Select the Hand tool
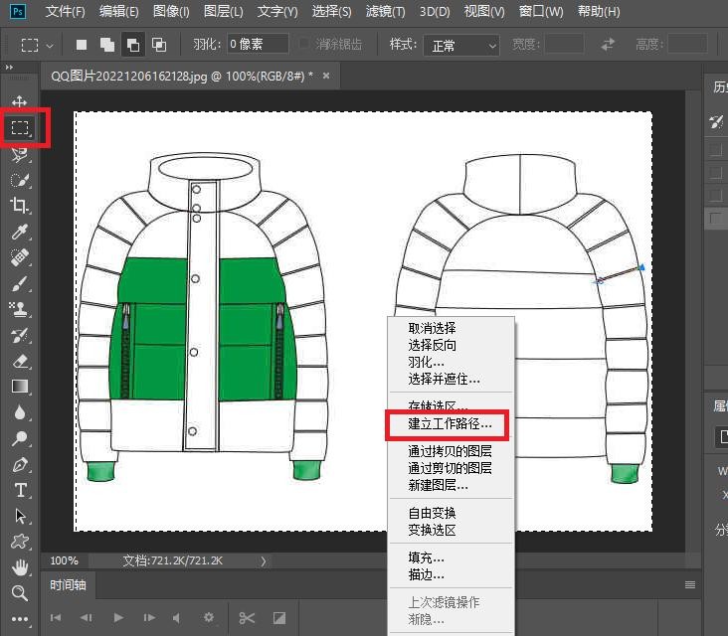The width and height of the screenshot is (728, 636). [20, 567]
